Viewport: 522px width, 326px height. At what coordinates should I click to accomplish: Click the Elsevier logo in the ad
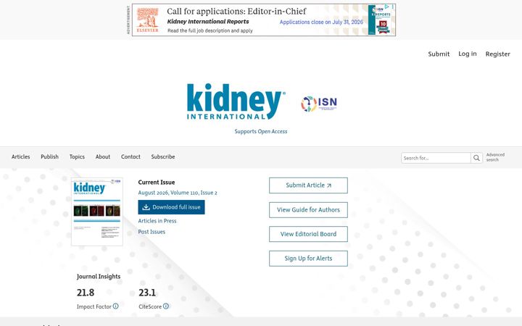[148, 20]
